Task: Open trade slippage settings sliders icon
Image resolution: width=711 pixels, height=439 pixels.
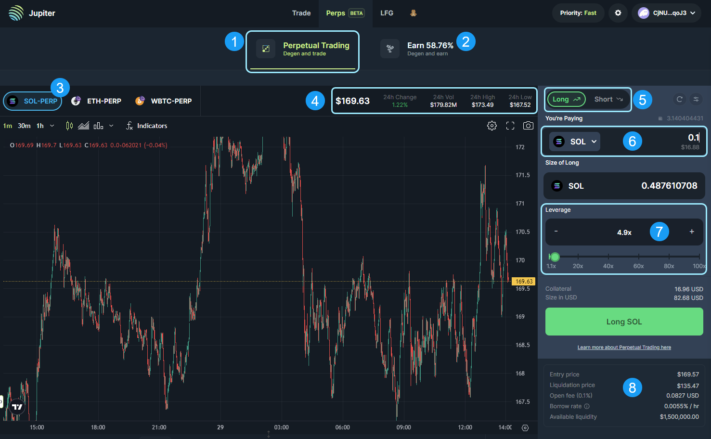Action: pos(696,99)
